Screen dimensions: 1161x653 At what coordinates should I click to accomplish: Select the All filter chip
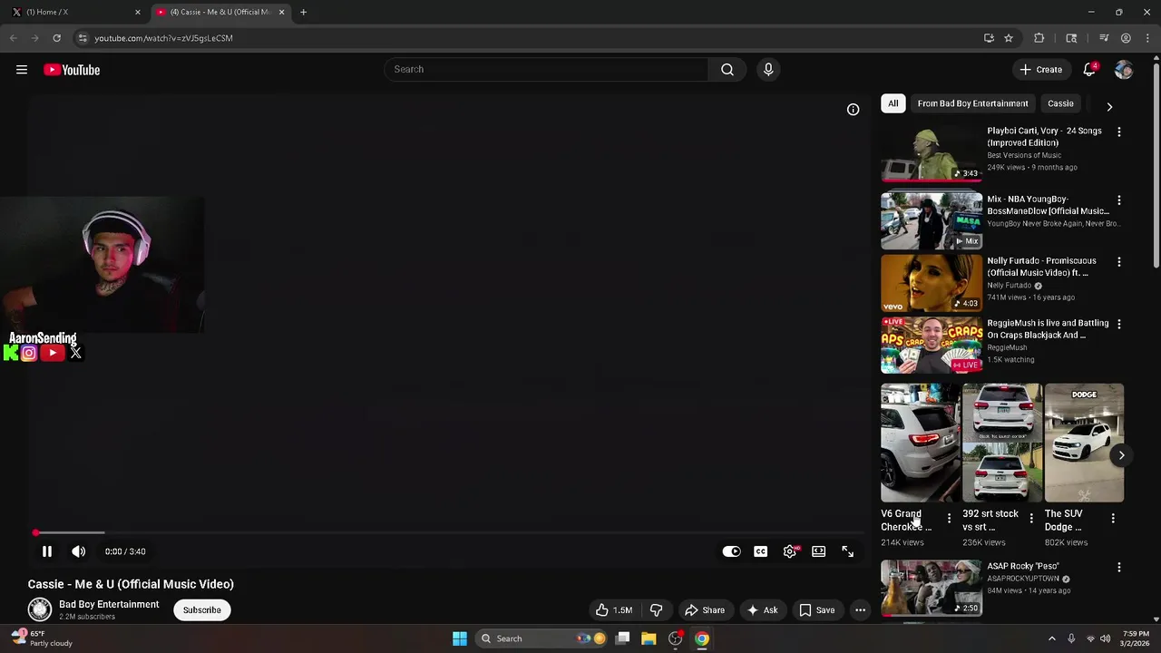click(893, 103)
